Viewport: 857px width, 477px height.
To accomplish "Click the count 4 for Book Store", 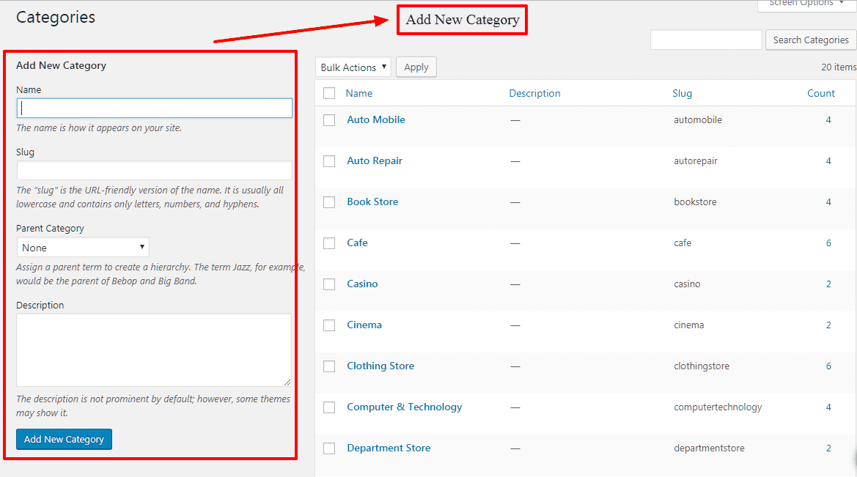I will pos(828,201).
